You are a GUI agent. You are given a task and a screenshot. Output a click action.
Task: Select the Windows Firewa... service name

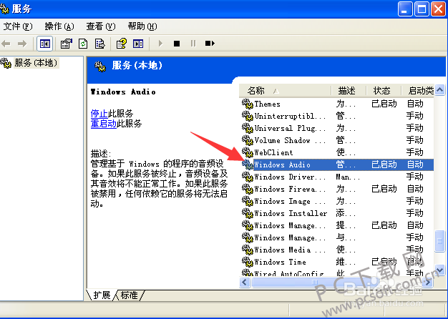[x=290, y=189]
